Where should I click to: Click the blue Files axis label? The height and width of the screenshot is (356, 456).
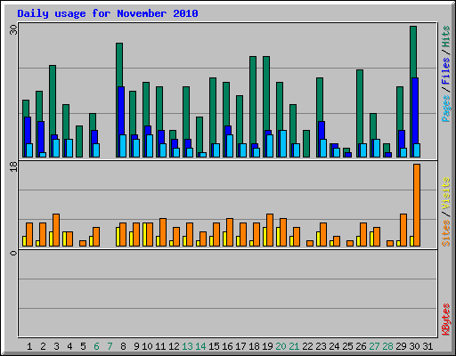pyautogui.click(x=445, y=70)
